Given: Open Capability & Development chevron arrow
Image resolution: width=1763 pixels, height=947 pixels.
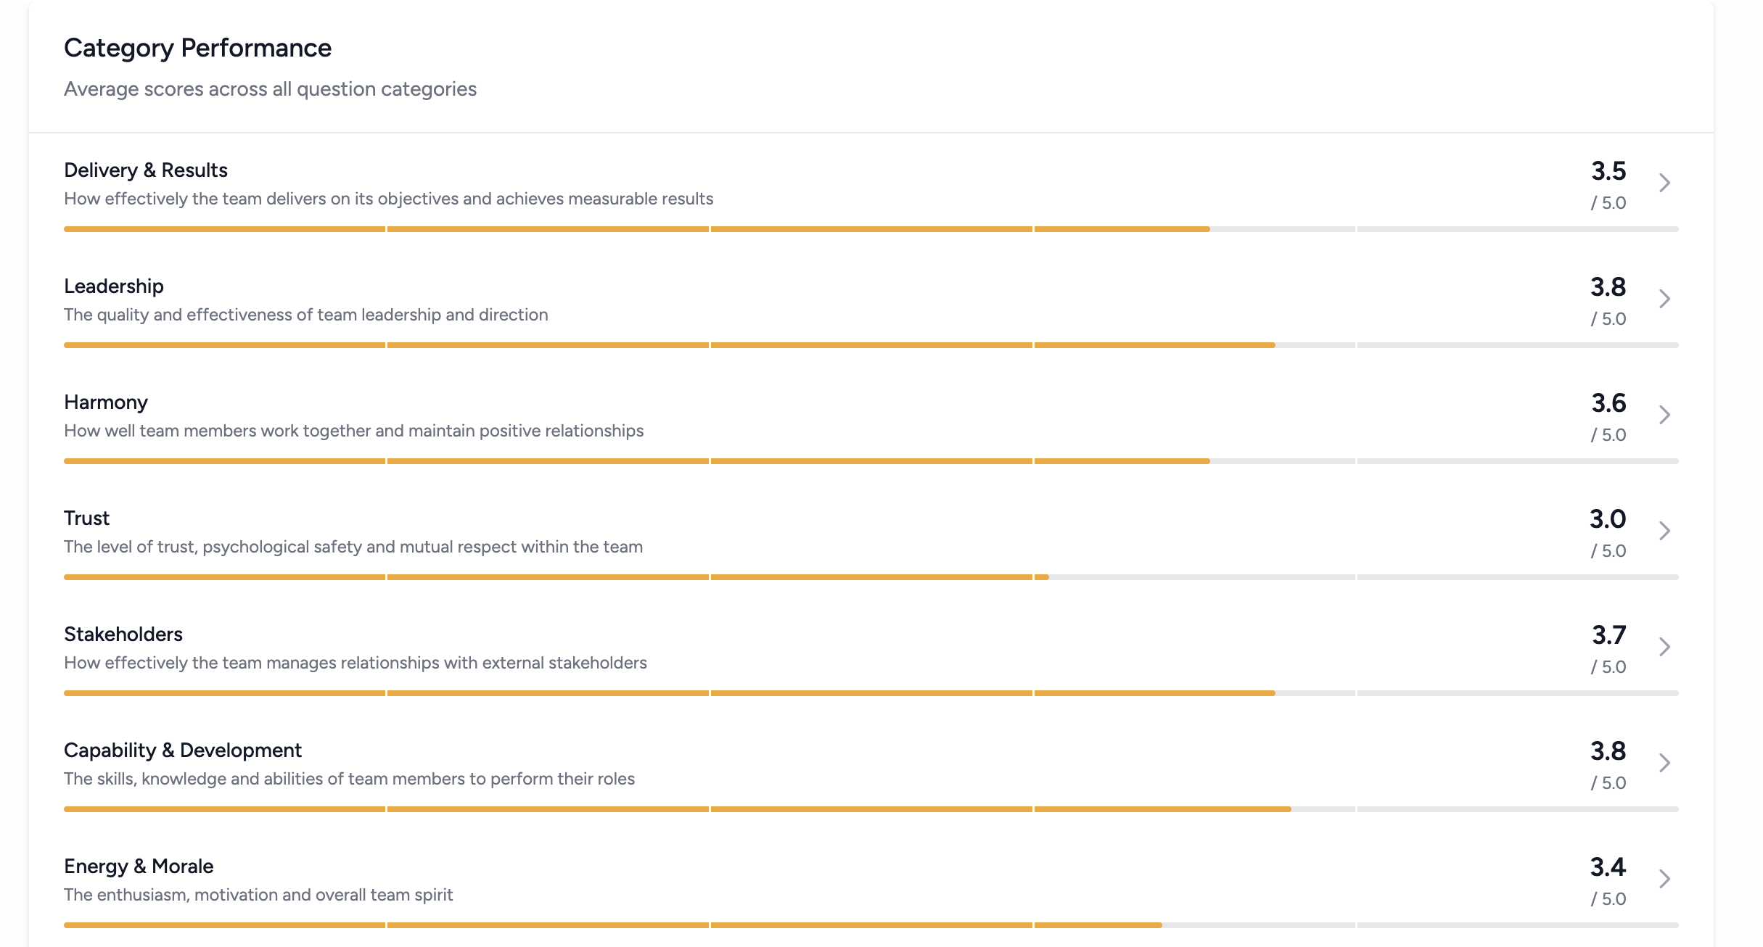Looking at the screenshot, I should [x=1664, y=763].
